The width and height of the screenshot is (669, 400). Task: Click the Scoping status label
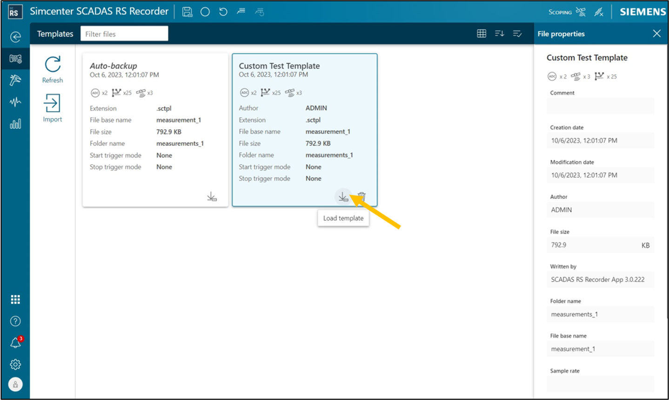tap(560, 13)
